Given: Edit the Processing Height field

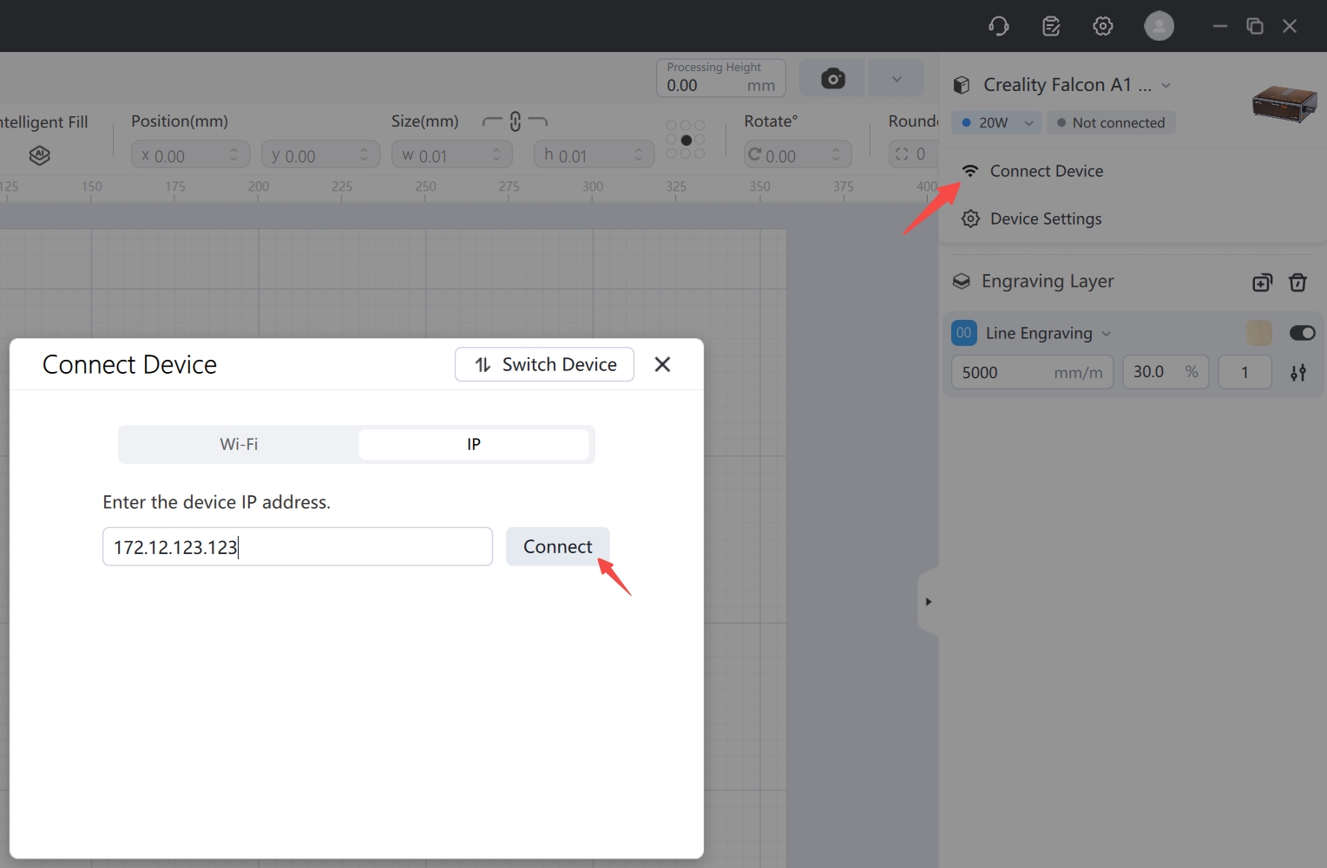Looking at the screenshot, I should click(x=720, y=78).
